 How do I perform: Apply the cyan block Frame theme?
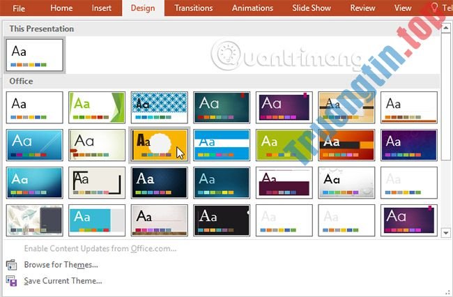tap(97, 220)
